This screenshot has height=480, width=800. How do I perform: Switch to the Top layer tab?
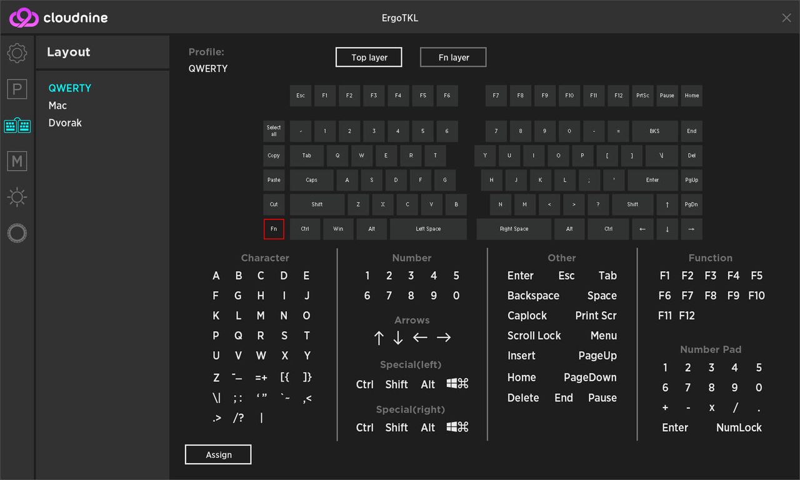click(x=369, y=57)
